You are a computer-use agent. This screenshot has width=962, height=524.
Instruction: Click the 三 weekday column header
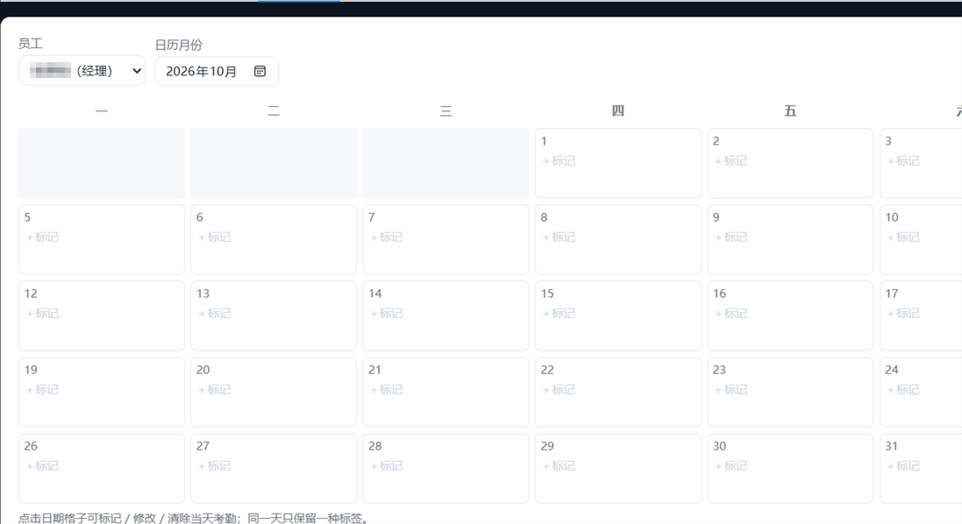[446, 111]
